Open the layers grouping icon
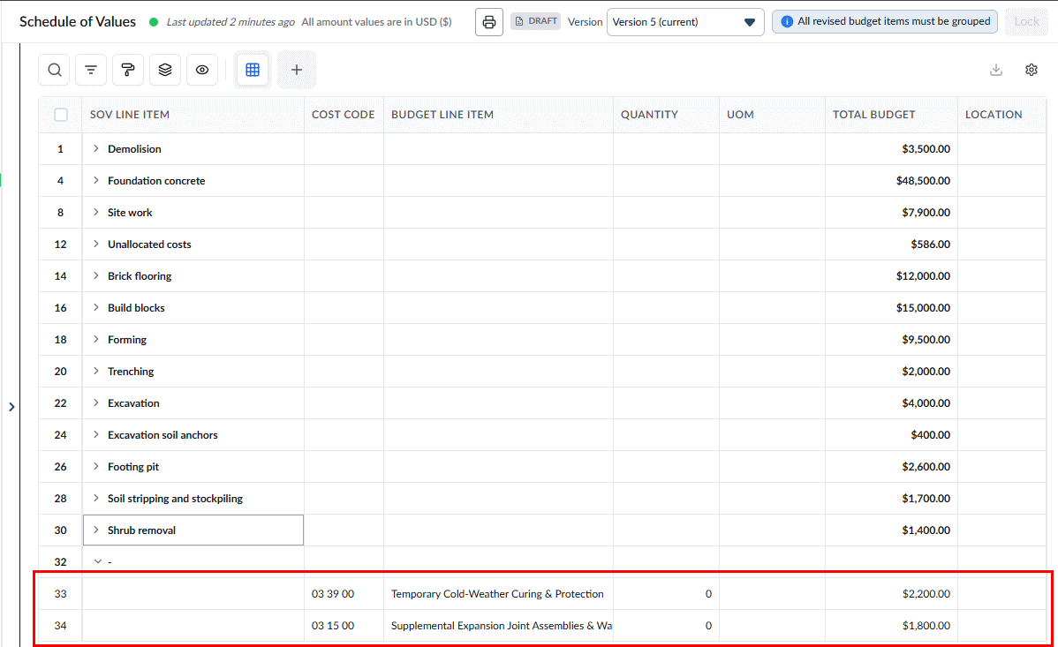The height and width of the screenshot is (647, 1058). (x=164, y=70)
